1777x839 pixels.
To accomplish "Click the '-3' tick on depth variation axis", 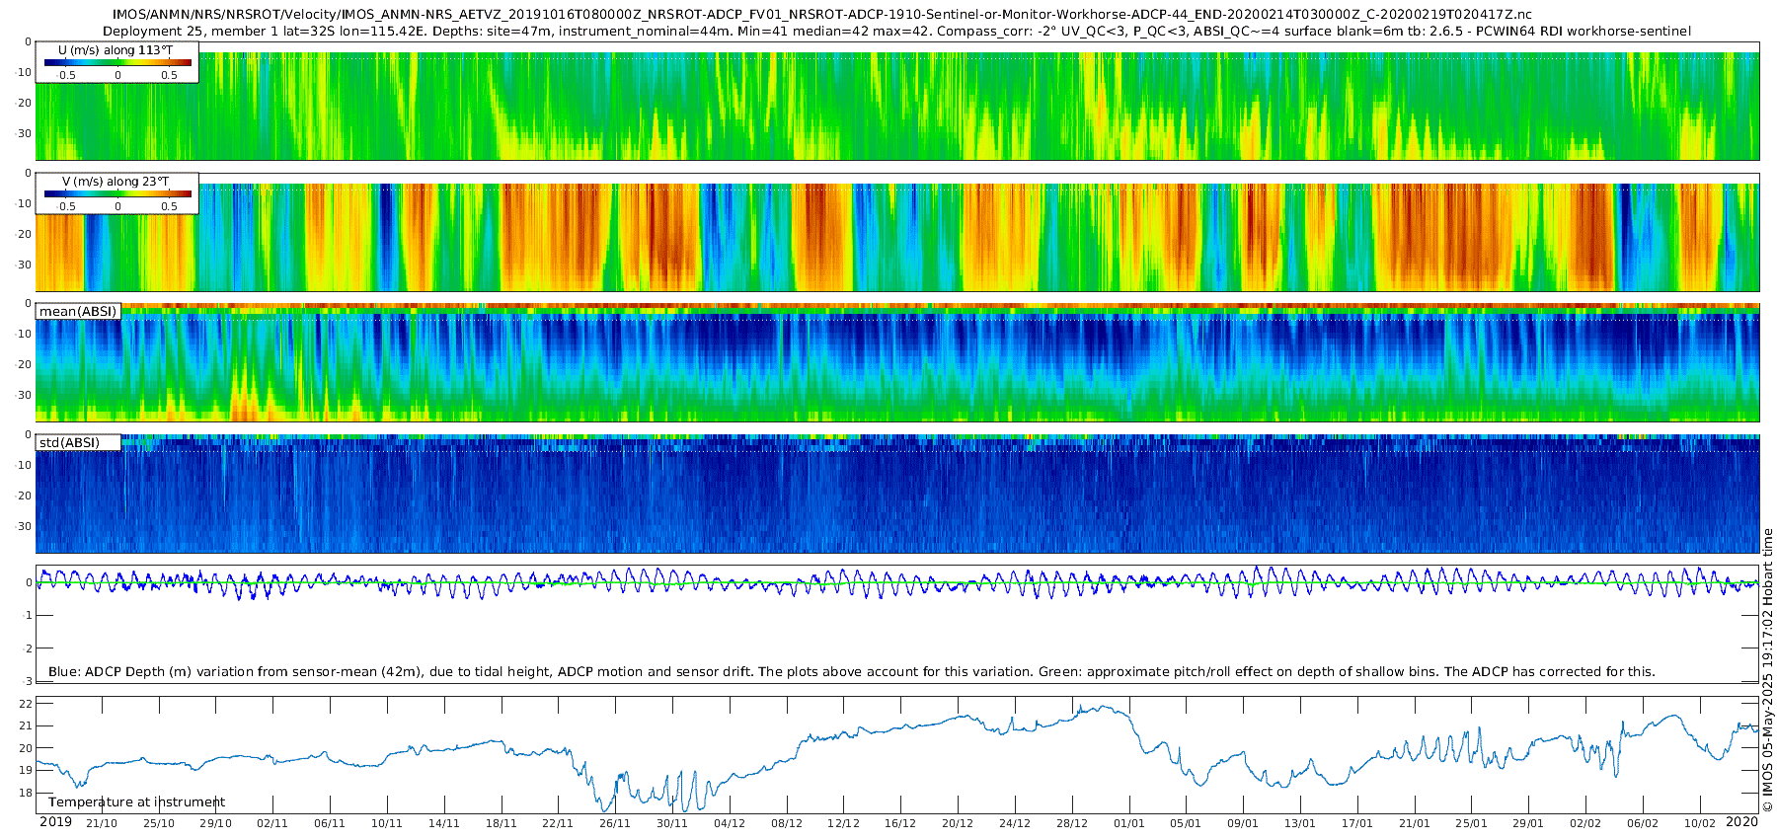I will pos(27,681).
